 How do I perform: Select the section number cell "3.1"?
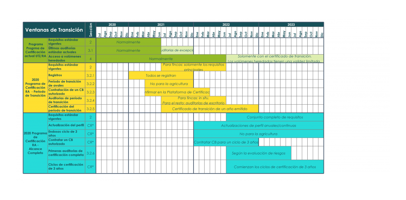click(x=90, y=50)
